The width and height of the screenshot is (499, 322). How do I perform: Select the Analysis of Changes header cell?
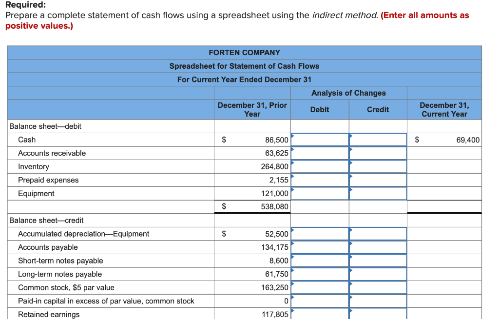(x=348, y=93)
